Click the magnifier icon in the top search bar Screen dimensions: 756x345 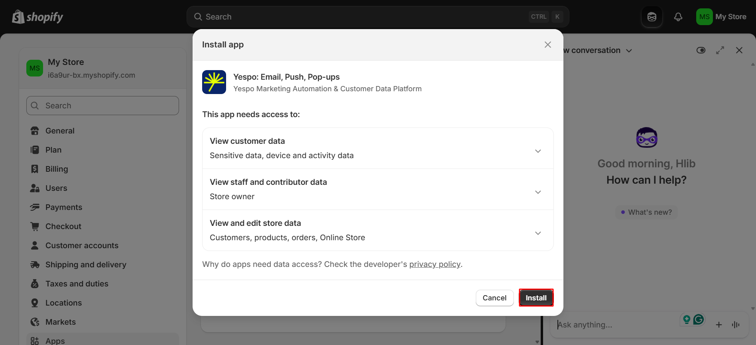(198, 17)
